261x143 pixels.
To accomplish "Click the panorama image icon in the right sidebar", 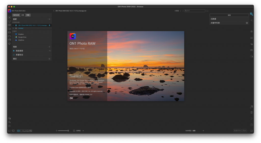I will click(252, 50).
